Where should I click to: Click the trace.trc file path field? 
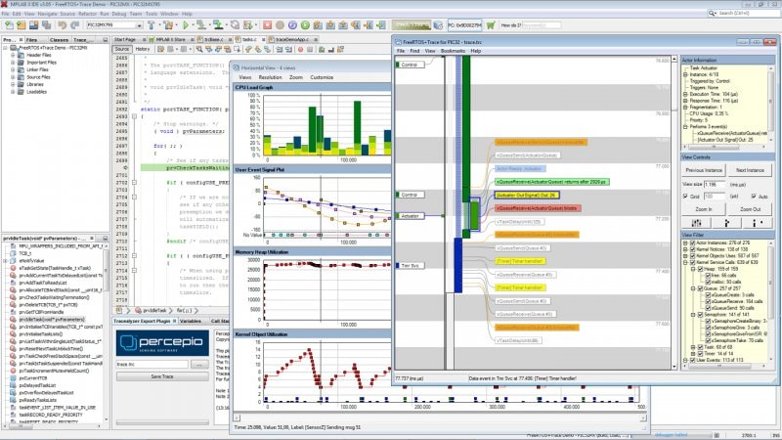click(x=152, y=365)
